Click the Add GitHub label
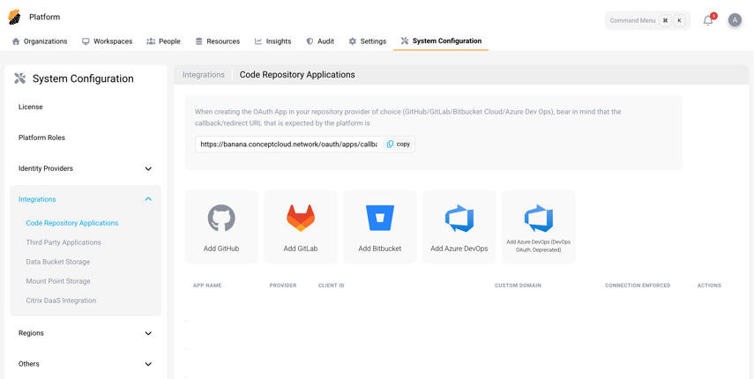 click(x=221, y=249)
